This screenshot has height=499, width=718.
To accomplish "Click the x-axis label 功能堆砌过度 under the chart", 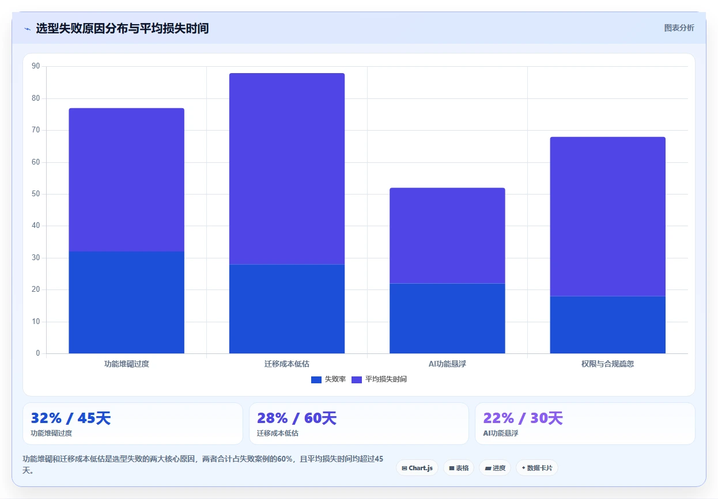I will [126, 364].
